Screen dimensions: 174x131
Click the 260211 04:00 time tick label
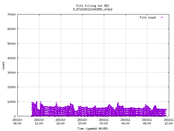(x=125, y=121)
